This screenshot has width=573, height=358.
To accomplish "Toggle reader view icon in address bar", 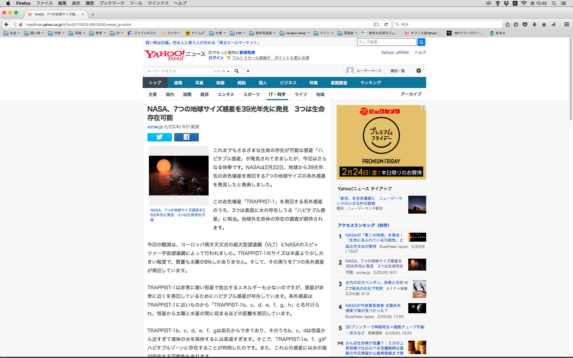I will pos(376,24).
